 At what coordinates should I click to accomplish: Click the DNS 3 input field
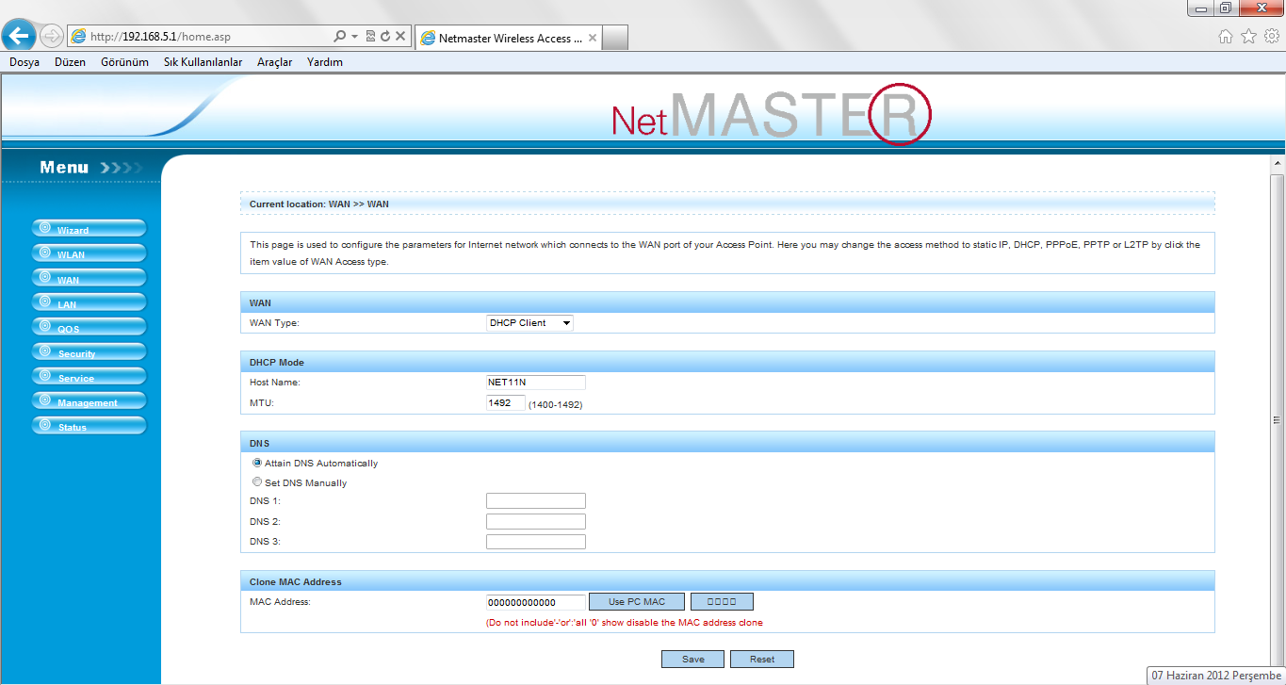535,542
